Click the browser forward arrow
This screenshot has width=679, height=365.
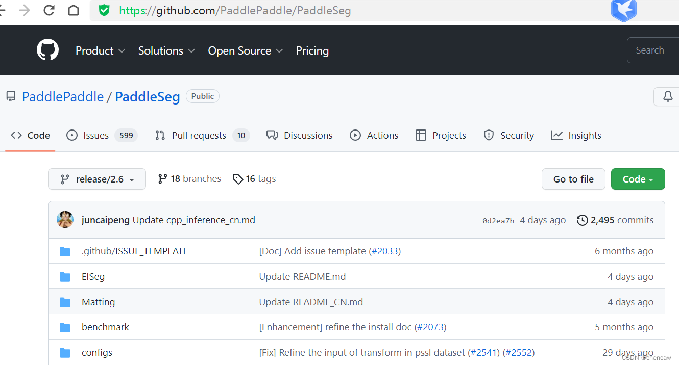(25, 10)
